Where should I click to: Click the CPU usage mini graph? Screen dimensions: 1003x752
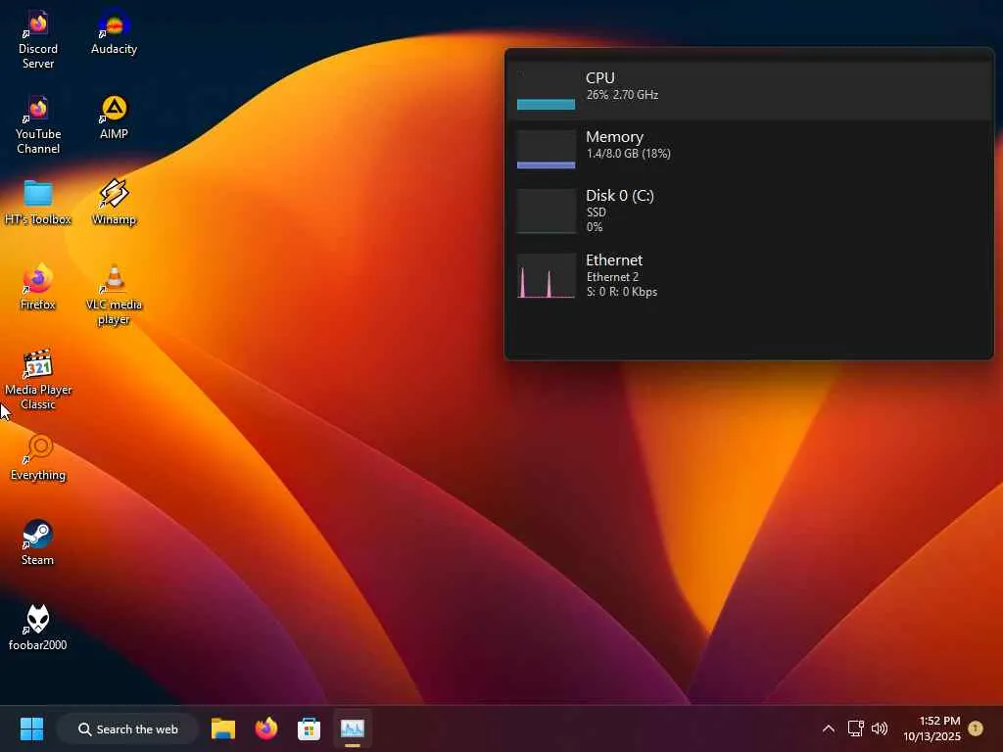point(546,90)
